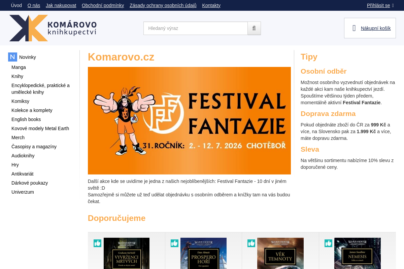This screenshot has height=269, width=404.
Task: Select Univerzum category
Action: point(23,192)
